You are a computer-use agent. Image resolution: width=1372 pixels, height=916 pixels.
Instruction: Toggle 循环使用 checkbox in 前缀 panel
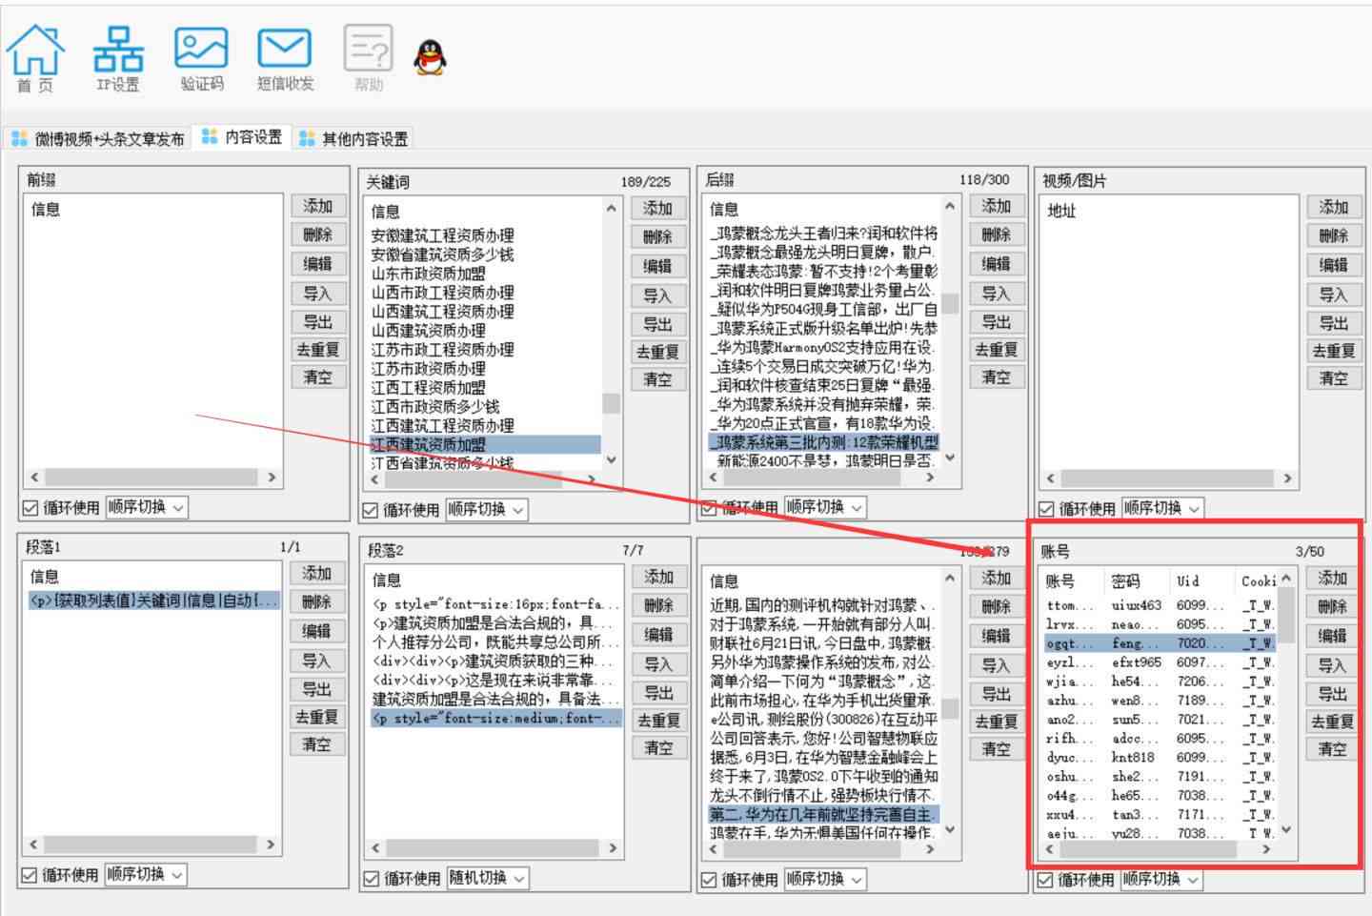tap(30, 507)
